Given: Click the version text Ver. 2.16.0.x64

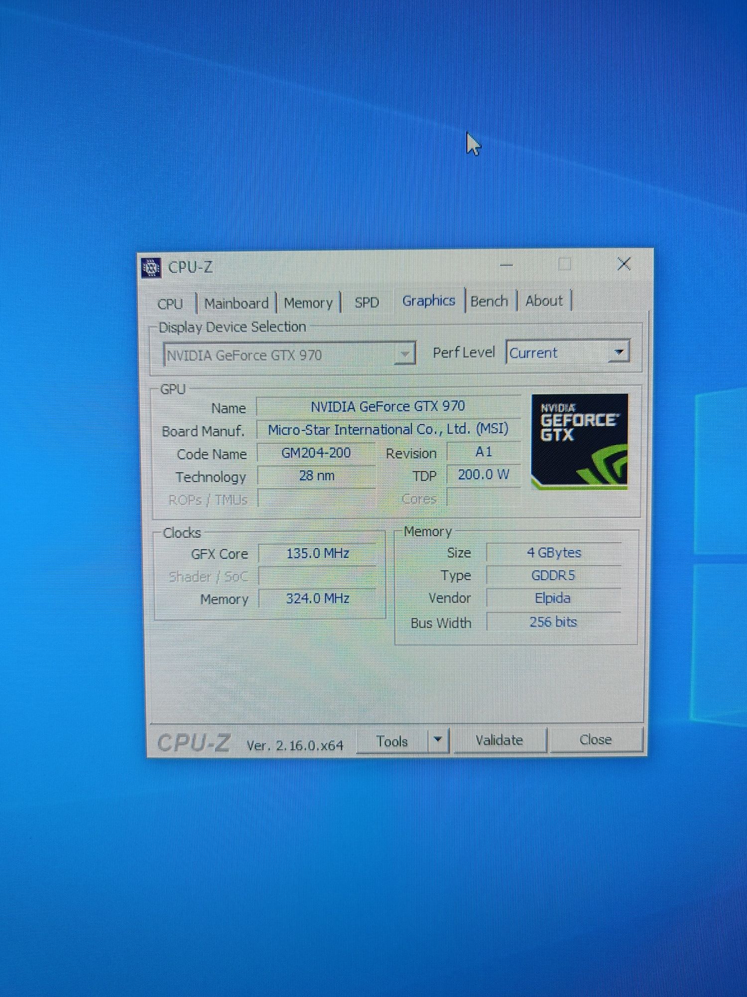Looking at the screenshot, I should pos(295,745).
